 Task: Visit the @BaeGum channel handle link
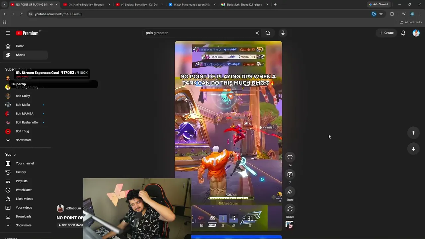coord(73,208)
